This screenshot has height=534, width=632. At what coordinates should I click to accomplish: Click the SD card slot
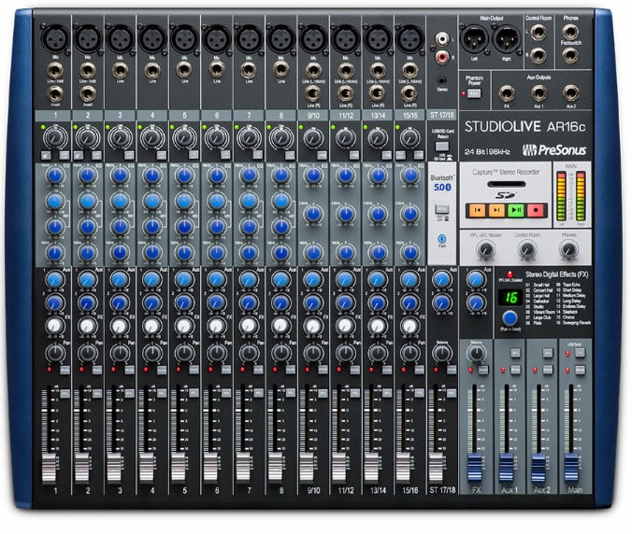coord(507,184)
